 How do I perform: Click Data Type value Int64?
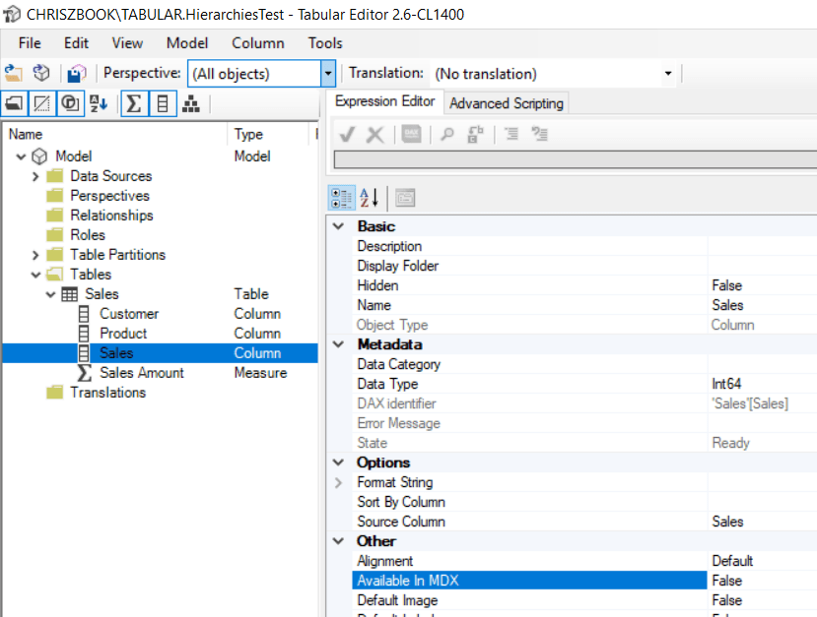point(726,384)
